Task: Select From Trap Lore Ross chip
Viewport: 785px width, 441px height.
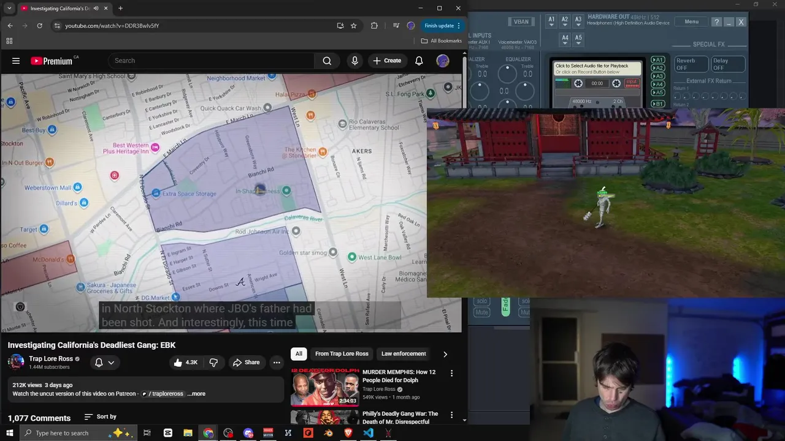Action: [342, 353]
